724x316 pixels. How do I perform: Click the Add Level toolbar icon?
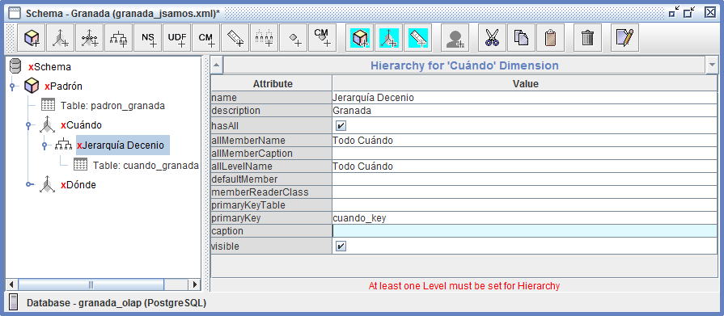[x=264, y=38]
